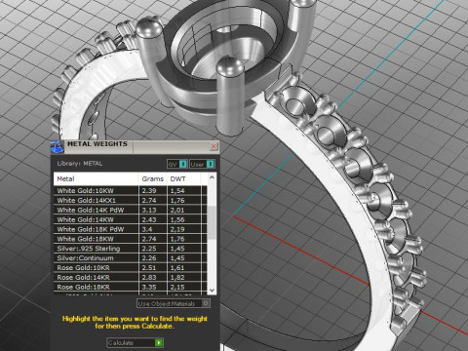Click the 2,15 DWT value for 18KR

click(177, 287)
